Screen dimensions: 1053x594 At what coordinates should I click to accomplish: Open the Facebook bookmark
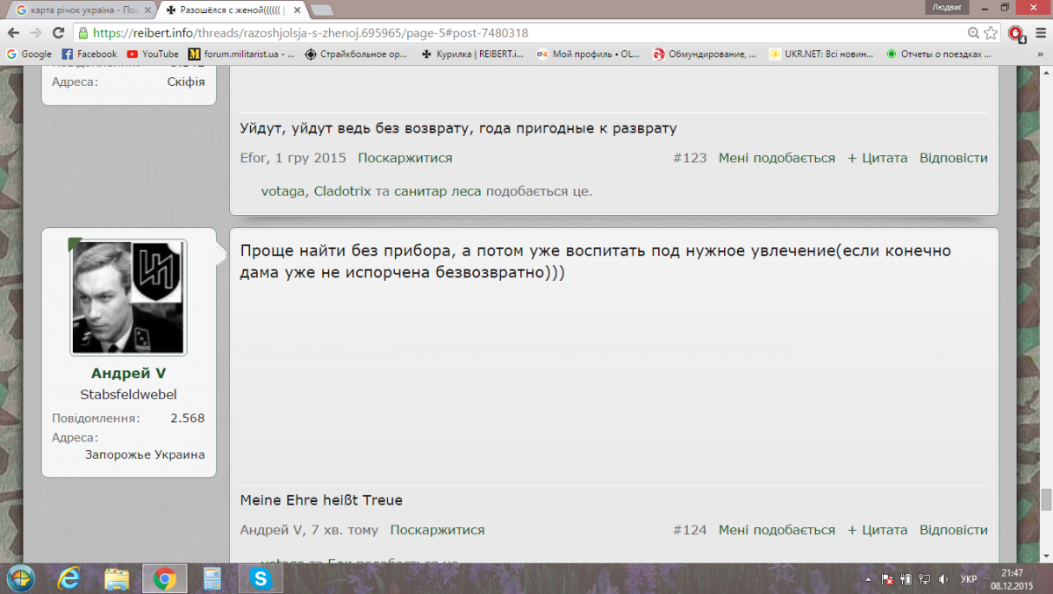click(90, 54)
